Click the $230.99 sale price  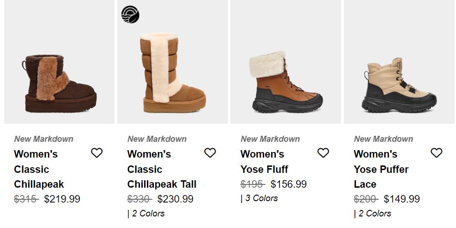pos(175,199)
